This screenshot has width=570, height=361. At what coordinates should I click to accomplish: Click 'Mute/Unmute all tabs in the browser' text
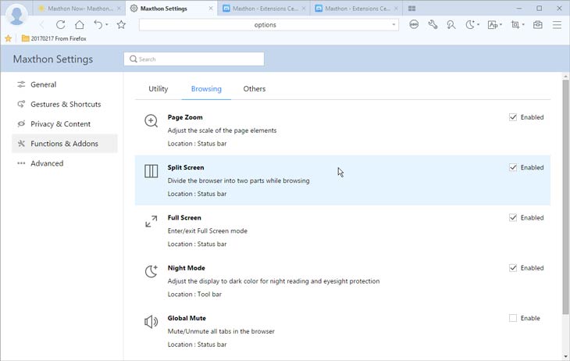pos(221,331)
